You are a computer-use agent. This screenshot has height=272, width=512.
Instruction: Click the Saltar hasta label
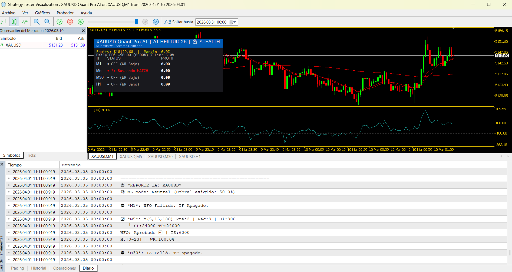click(183, 22)
